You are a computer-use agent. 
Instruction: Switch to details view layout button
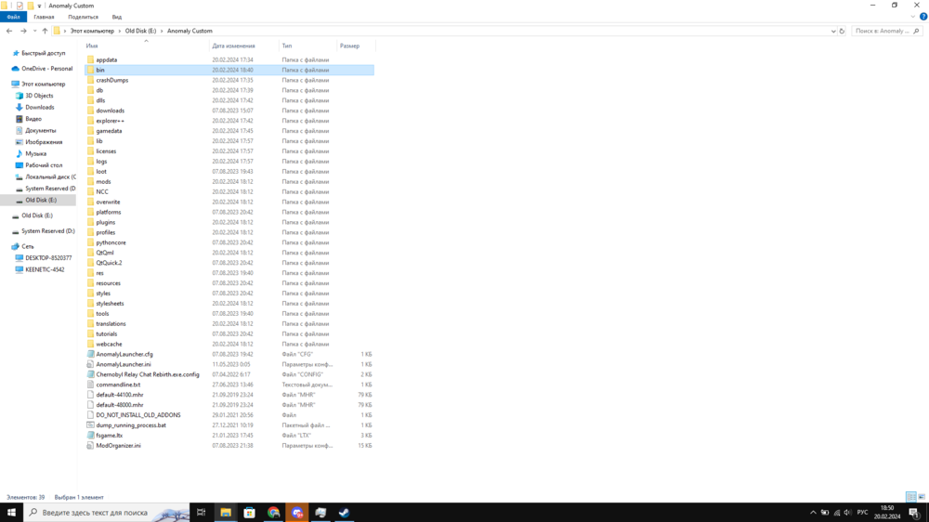click(x=911, y=497)
